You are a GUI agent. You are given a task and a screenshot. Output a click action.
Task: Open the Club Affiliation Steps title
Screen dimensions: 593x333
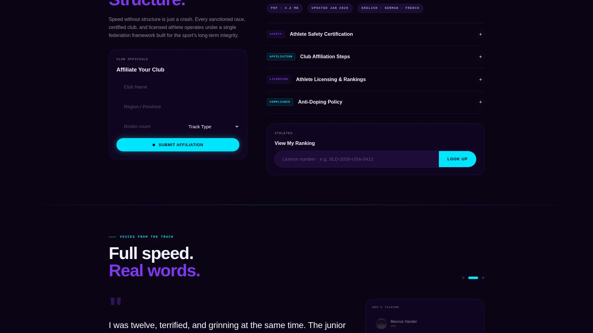pos(325,57)
